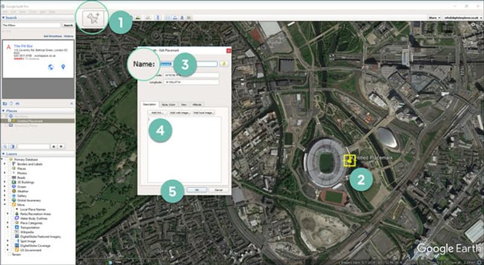Screen dimensions: 484x265
Task: Click the magnifier icon below the Places panel
Action: [x=5, y=146]
